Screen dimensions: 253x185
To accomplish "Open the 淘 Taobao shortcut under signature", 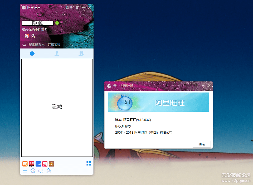I will pyautogui.click(x=27, y=36).
